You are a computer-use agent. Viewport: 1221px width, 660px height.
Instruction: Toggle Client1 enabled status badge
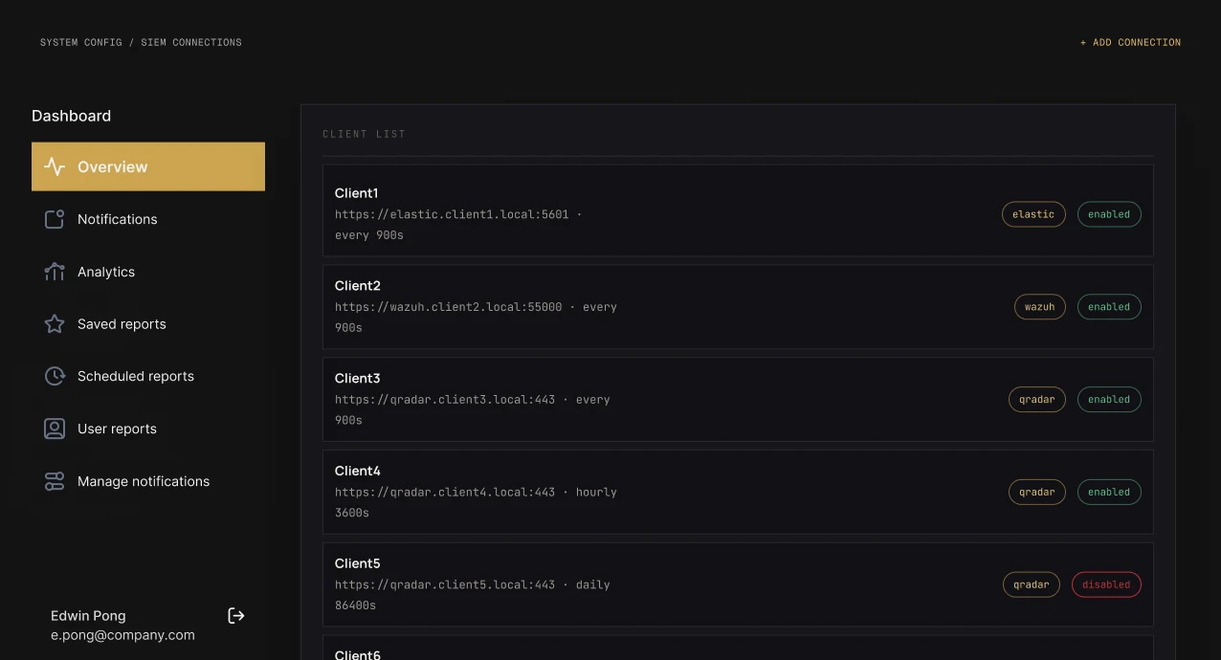pyautogui.click(x=1109, y=214)
